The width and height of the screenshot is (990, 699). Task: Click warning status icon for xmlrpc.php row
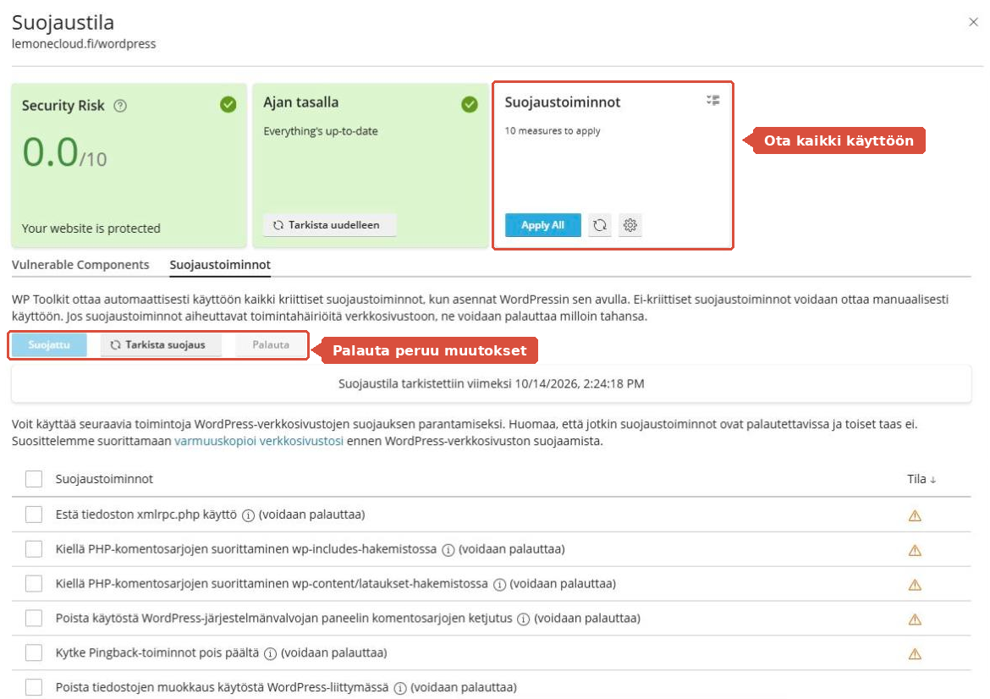coord(914,516)
